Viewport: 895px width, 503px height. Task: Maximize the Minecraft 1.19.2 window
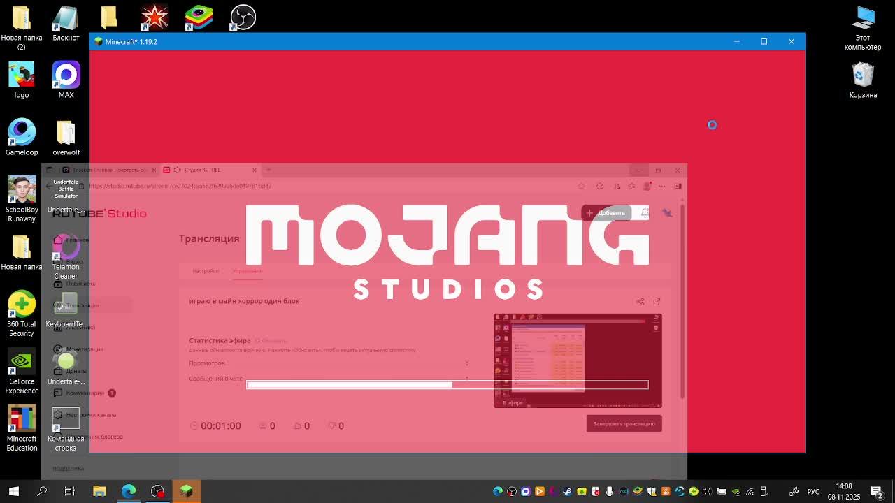[764, 41]
